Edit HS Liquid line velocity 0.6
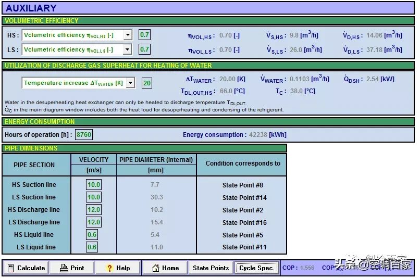Image resolution: width=420 pixels, height=278 pixels. pos(92,235)
